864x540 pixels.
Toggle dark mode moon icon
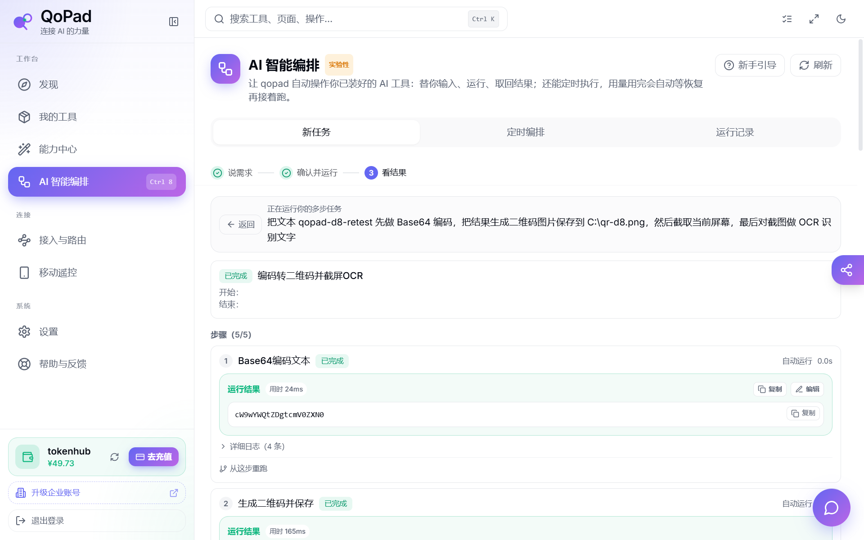[841, 19]
